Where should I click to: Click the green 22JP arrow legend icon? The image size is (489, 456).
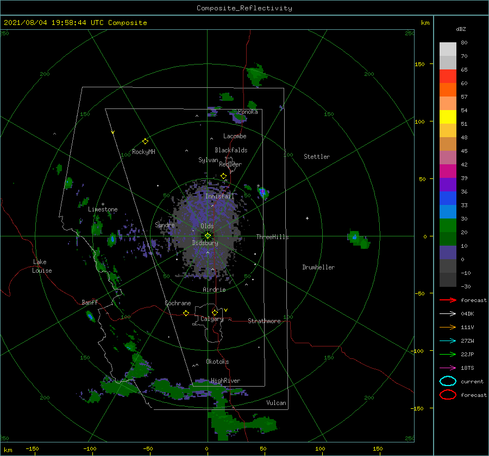448,354
